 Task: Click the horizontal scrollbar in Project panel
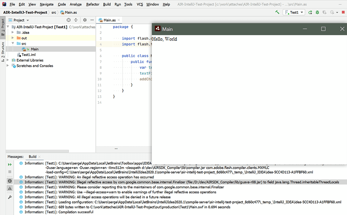(x=37, y=151)
